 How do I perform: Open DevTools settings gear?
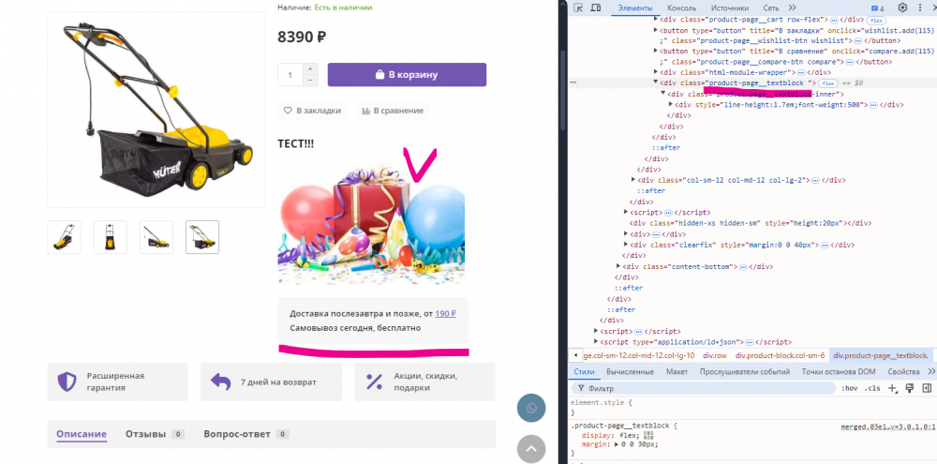point(903,7)
